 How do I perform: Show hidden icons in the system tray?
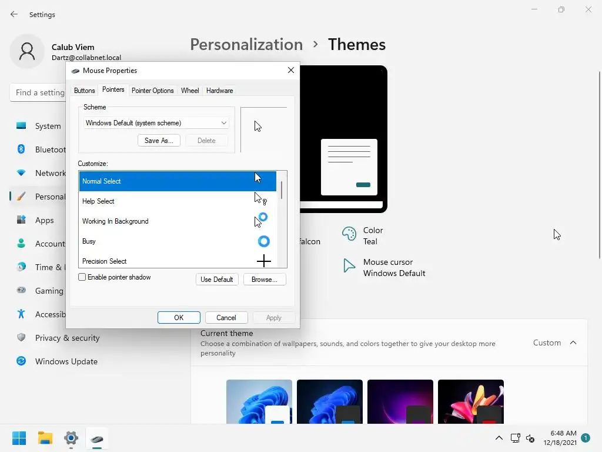pos(499,438)
